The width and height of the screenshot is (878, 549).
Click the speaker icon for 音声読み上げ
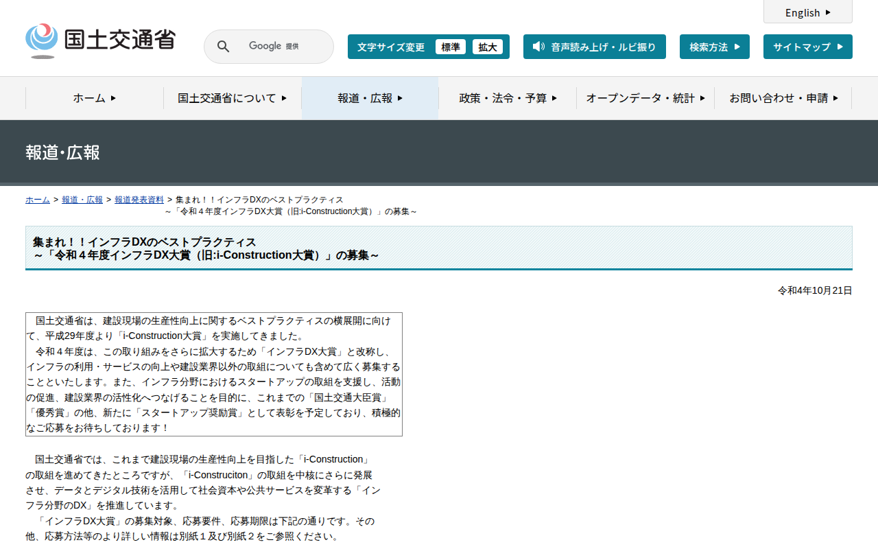tap(538, 47)
